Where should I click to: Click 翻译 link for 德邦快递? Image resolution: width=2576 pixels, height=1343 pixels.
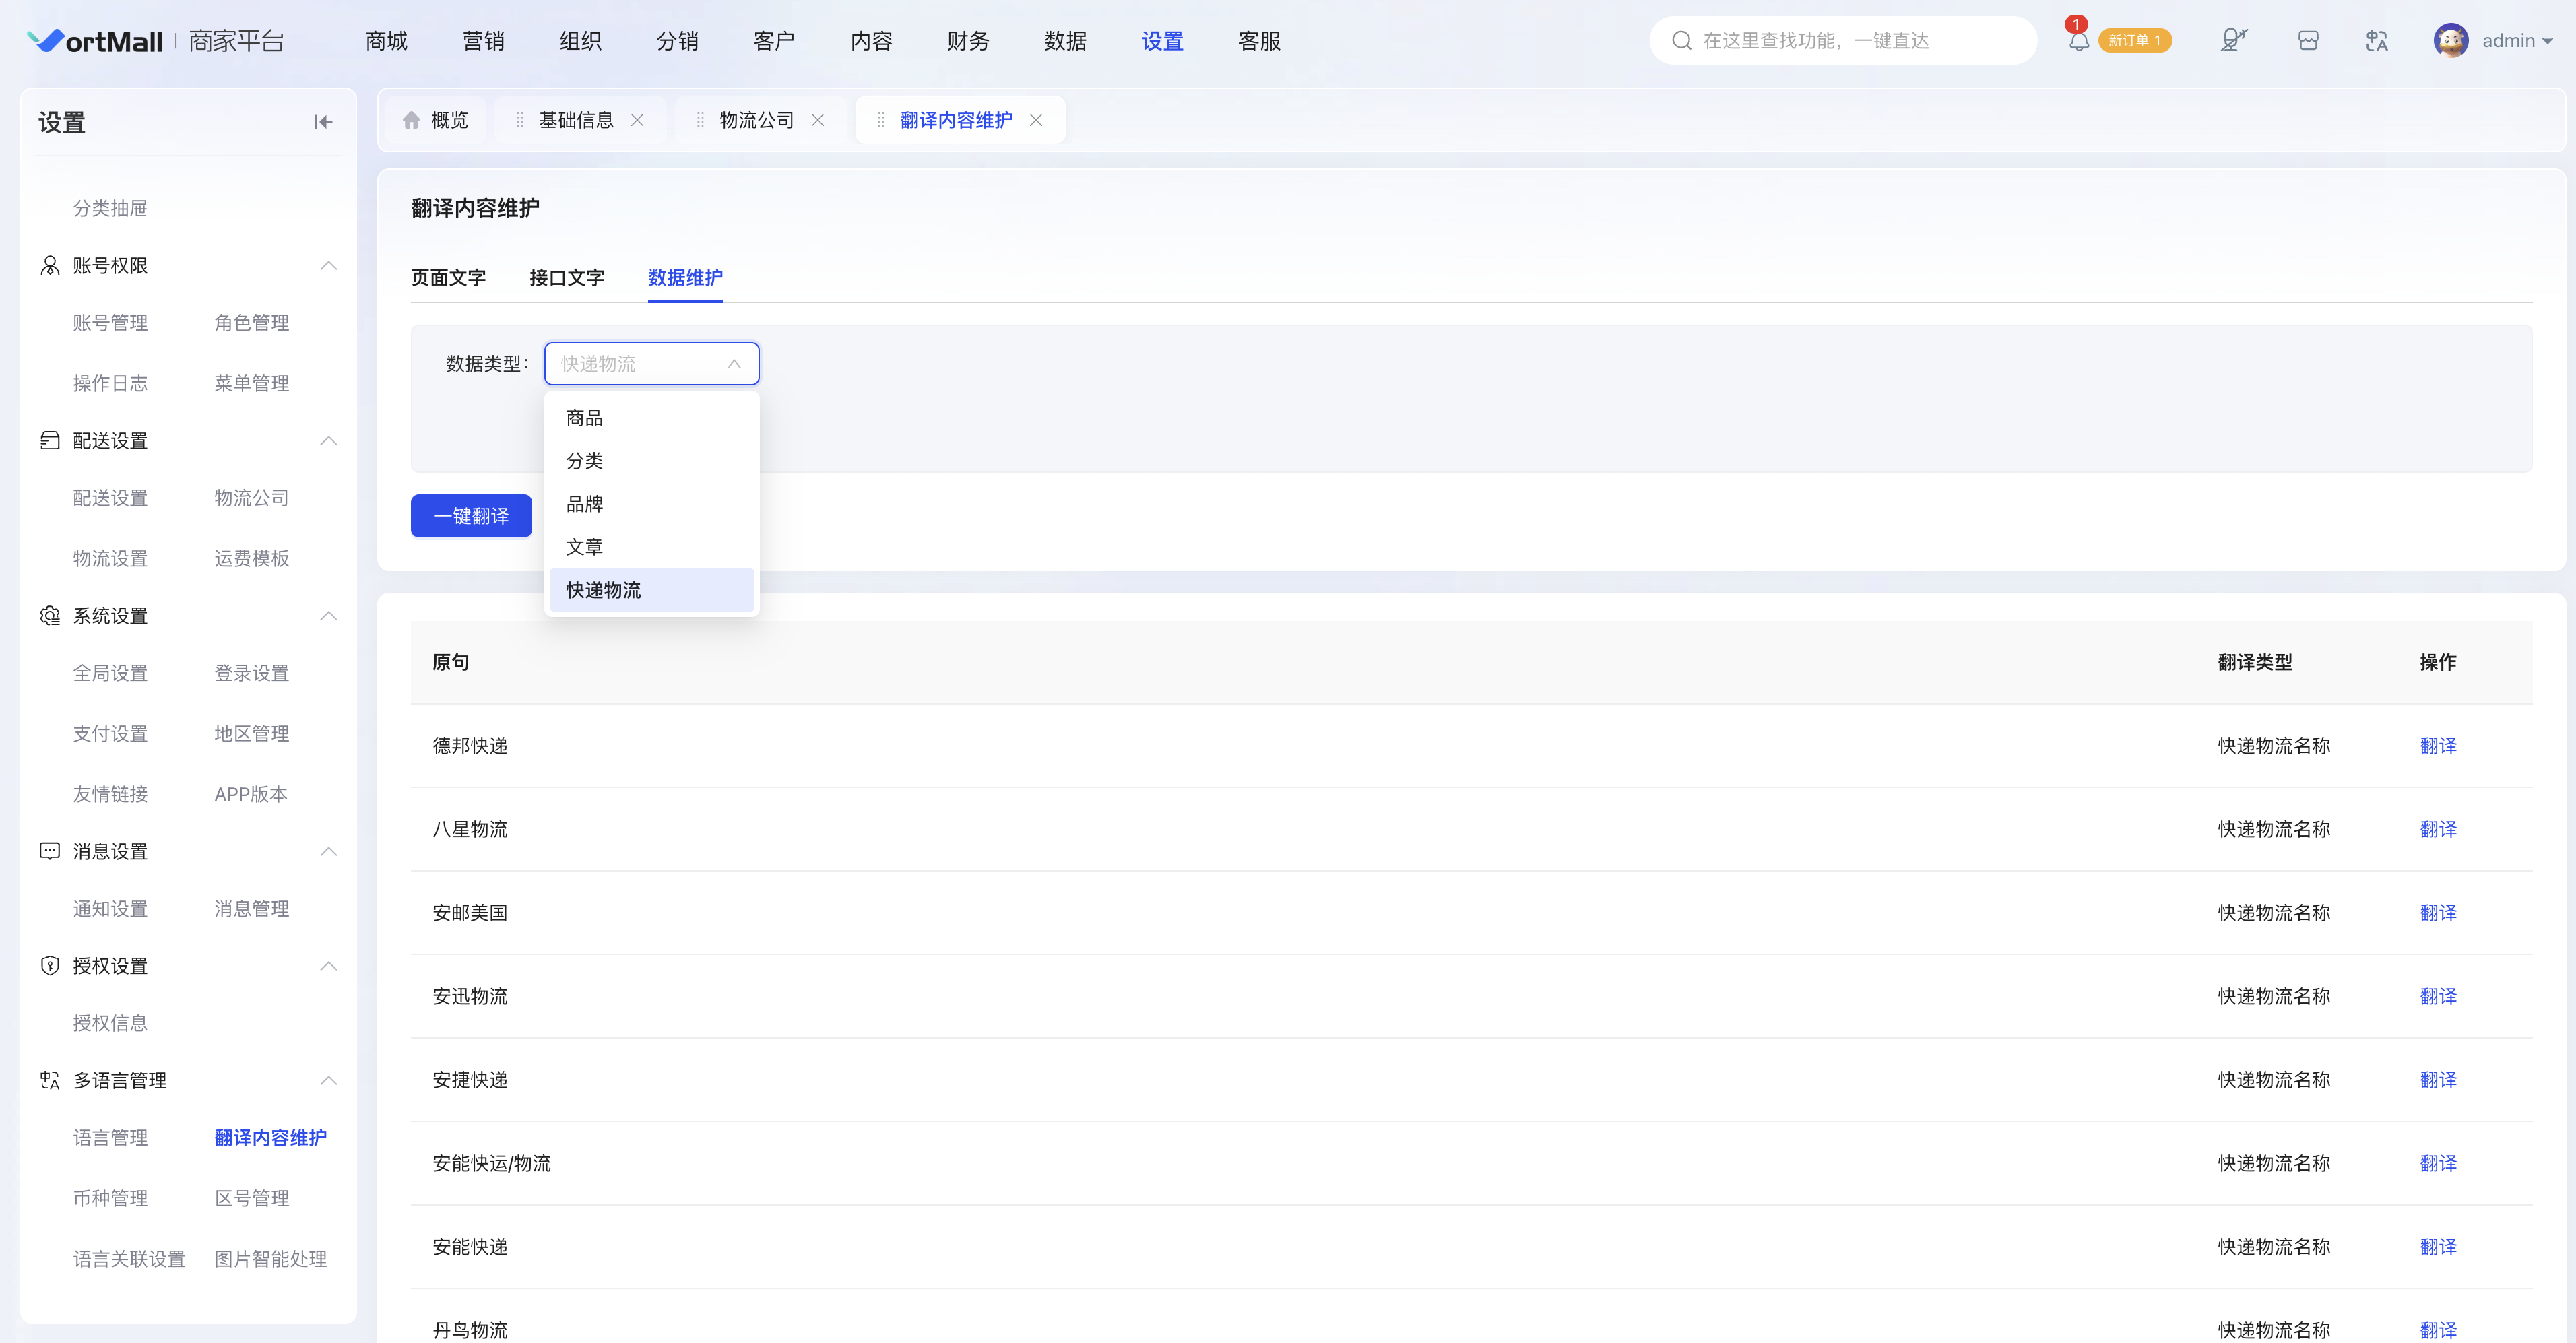pyautogui.click(x=2437, y=746)
